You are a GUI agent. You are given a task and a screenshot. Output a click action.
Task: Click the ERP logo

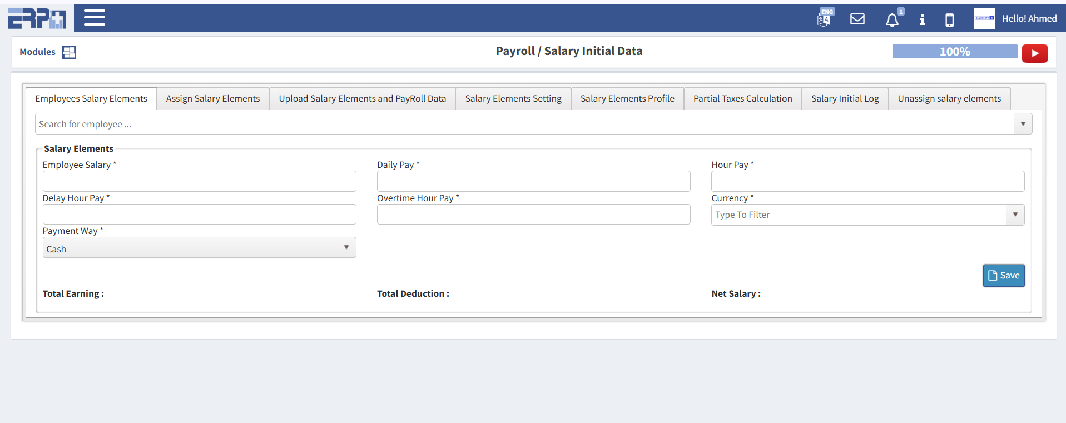[x=37, y=18]
